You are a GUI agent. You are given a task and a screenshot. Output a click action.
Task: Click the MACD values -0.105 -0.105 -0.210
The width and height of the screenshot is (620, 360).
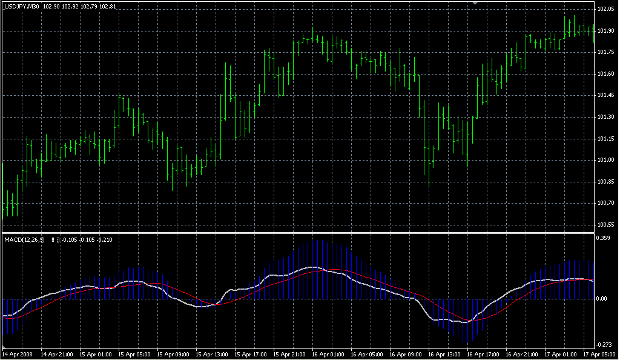(91, 240)
